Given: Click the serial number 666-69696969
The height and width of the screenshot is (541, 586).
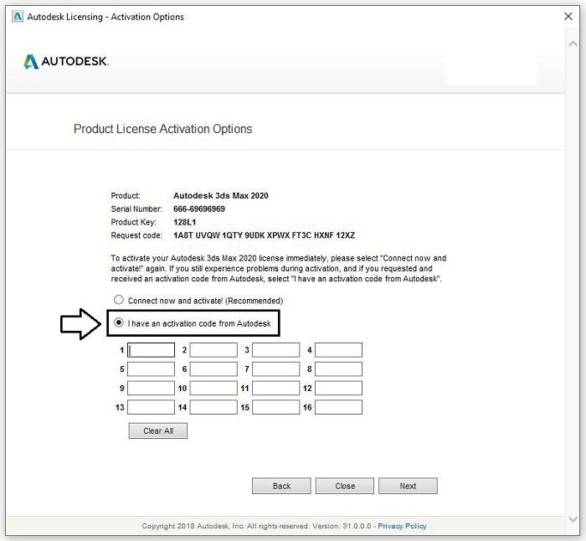Looking at the screenshot, I should coord(199,209).
